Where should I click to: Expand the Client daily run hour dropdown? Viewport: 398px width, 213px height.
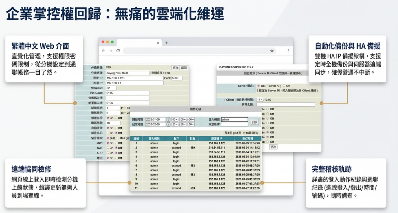click(259, 100)
